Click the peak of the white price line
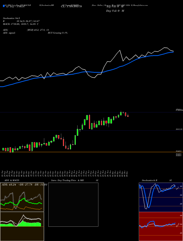This screenshot has height=241, width=183. (165, 47)
